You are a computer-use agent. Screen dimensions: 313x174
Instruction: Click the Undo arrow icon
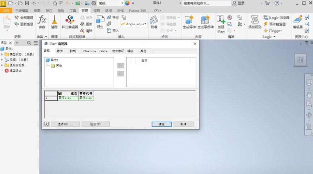tap(33, 3)
